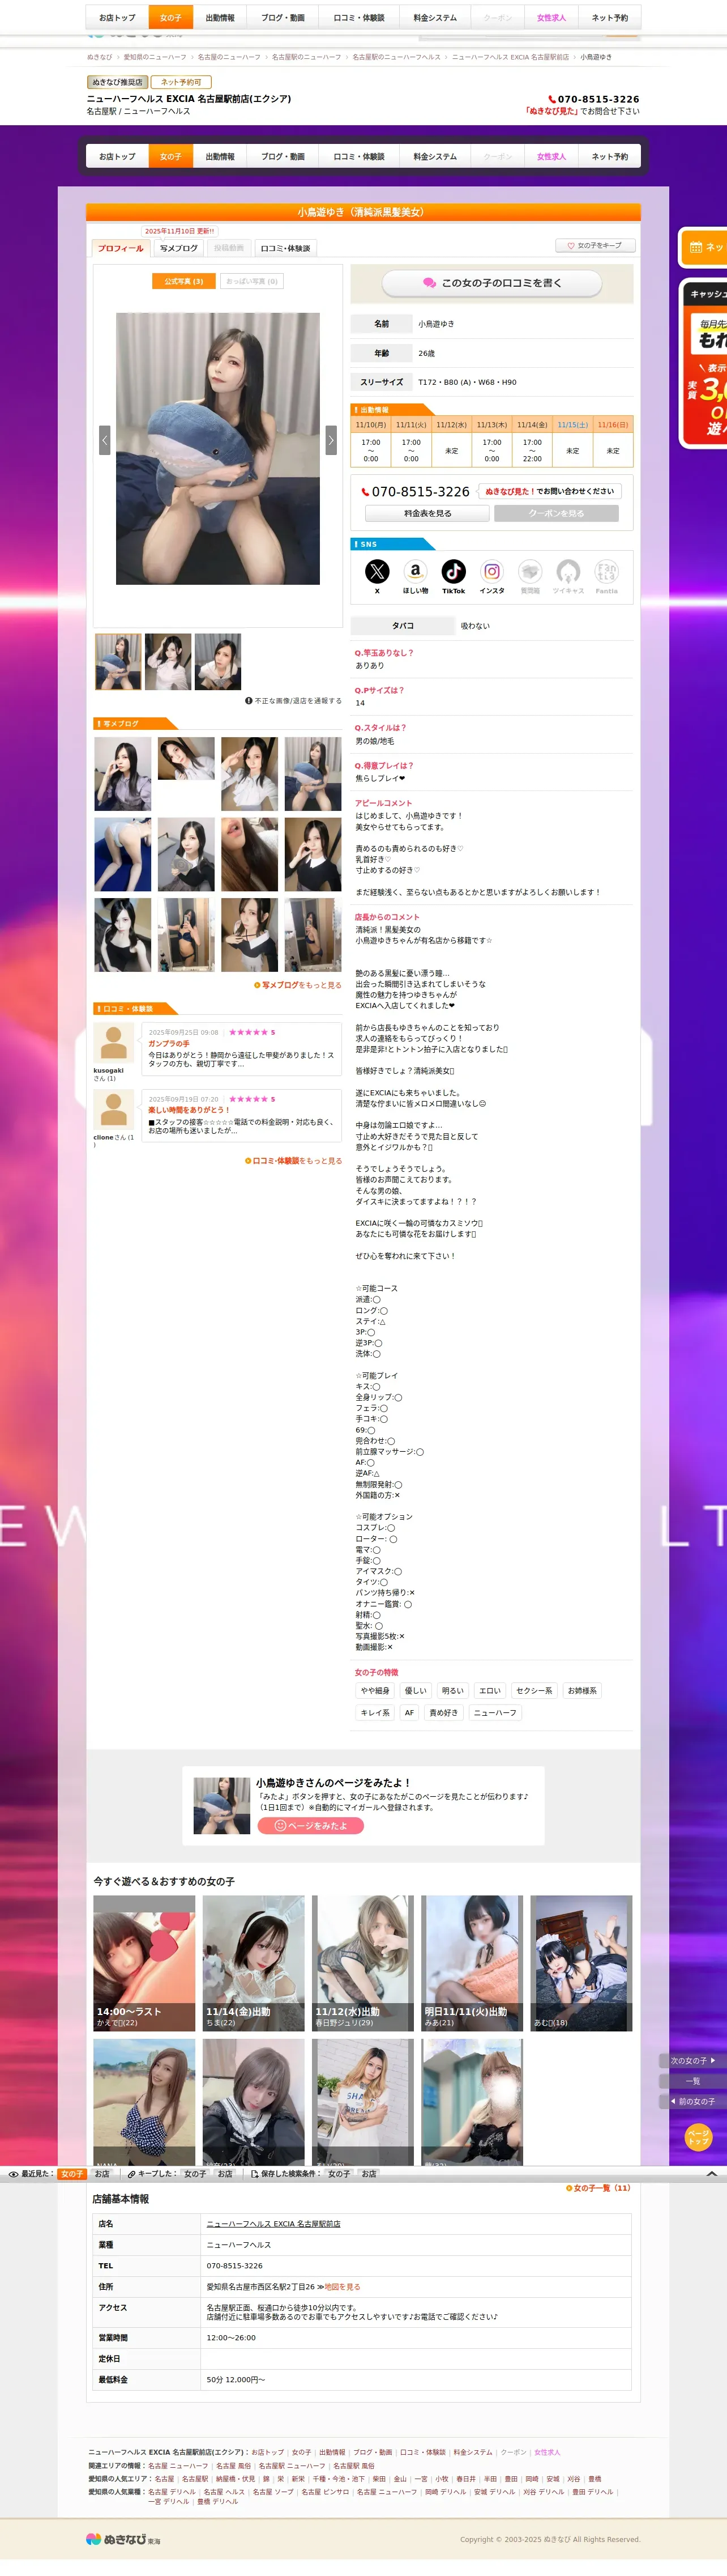This screenshot has height=2576, width=727.
Task: Select the プロフィール tab
Action: point(121,248)
